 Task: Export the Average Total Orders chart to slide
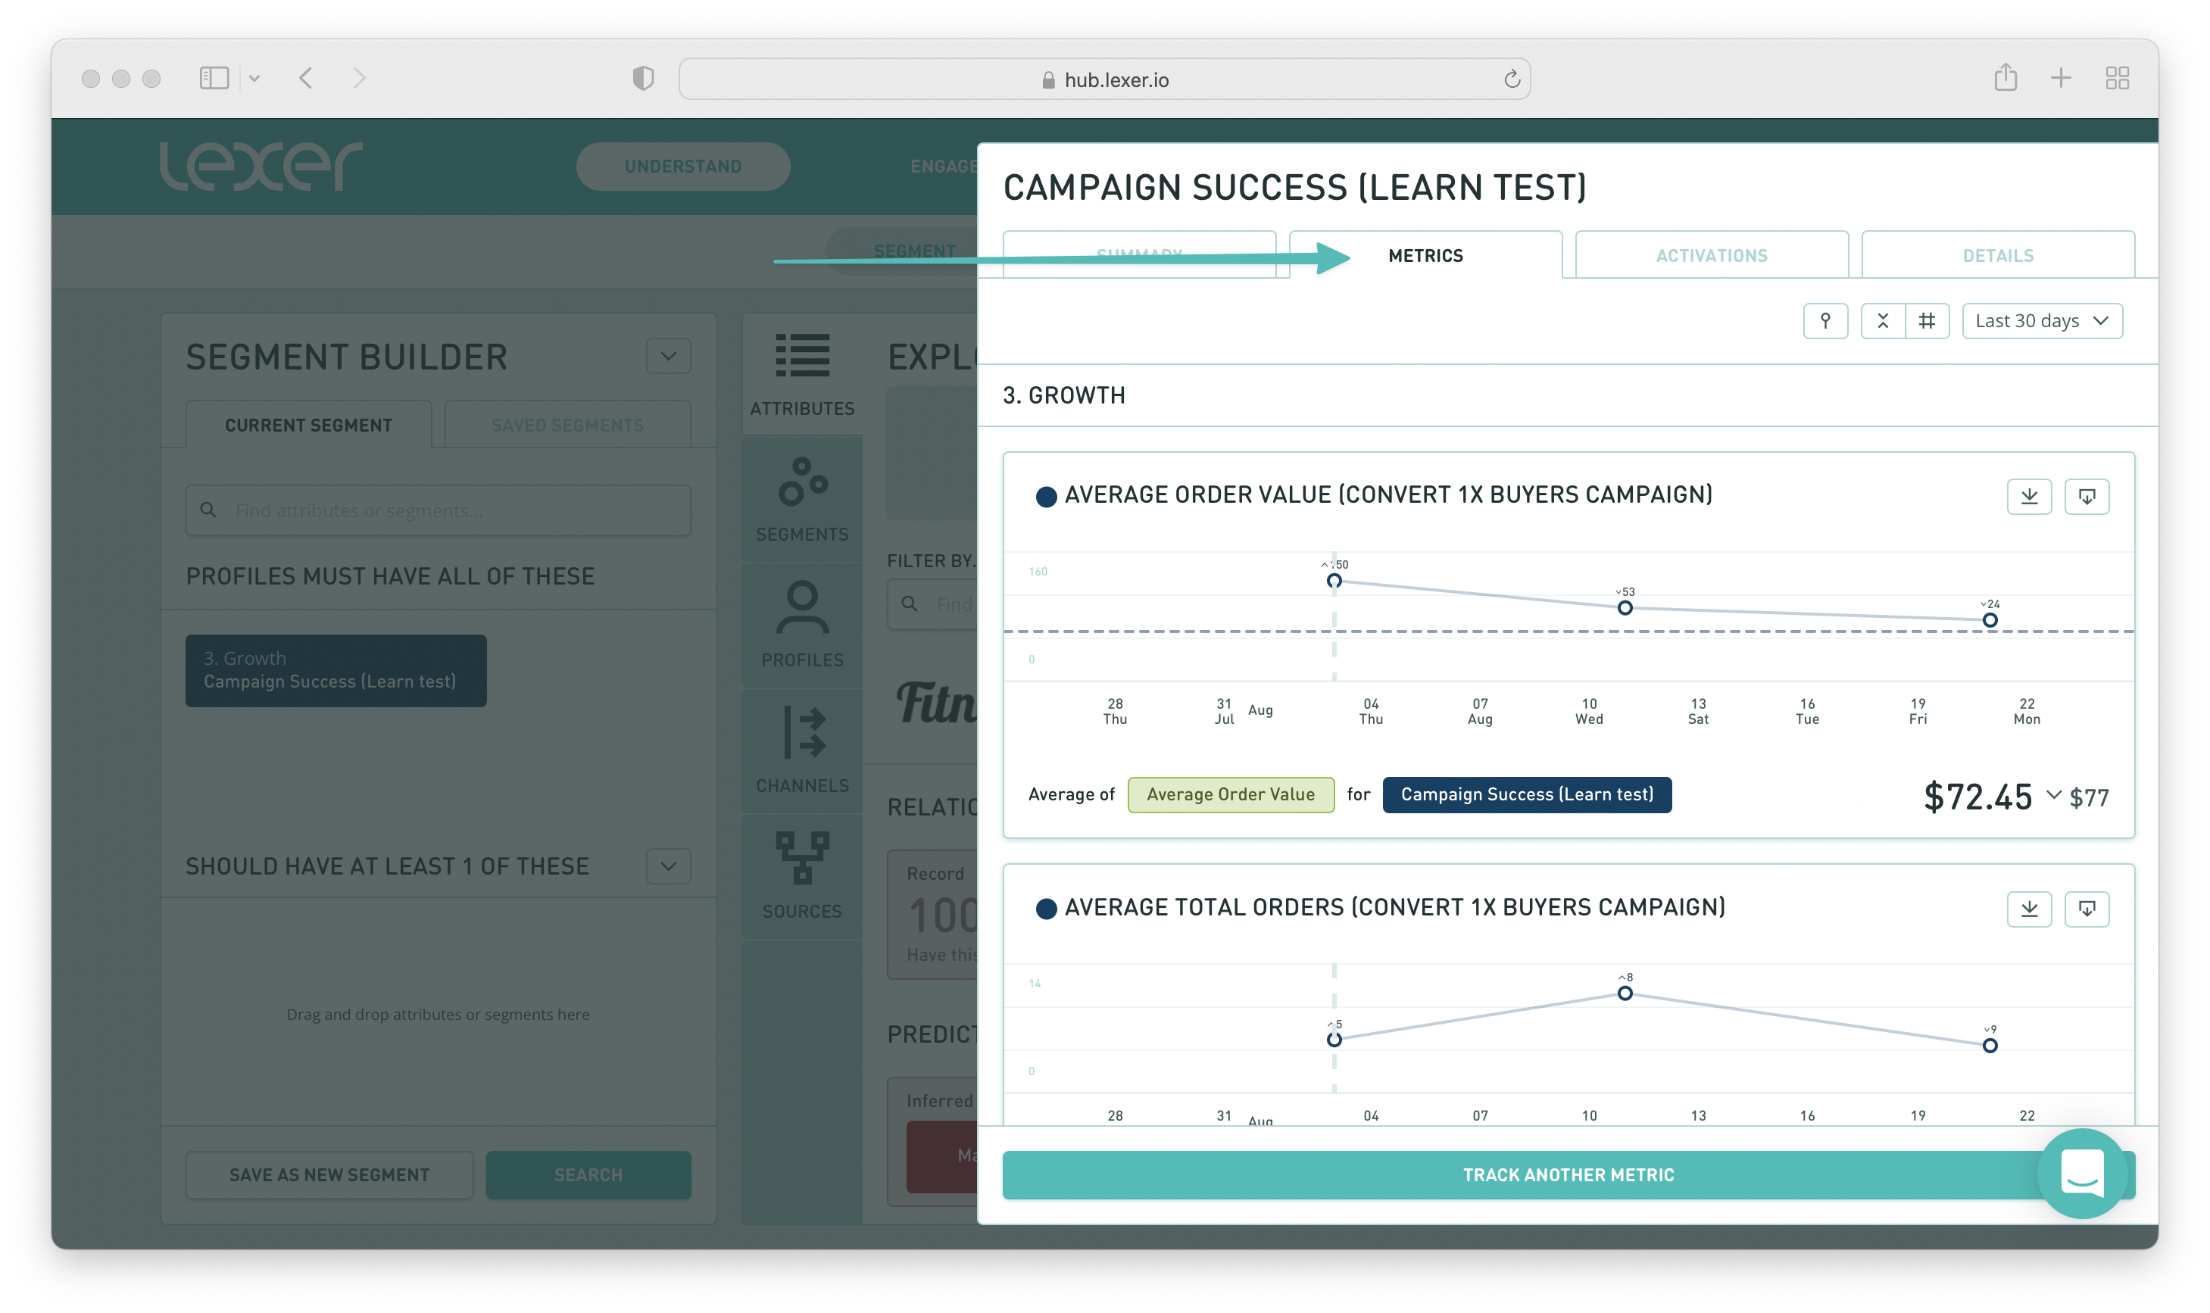(2086, 909)
